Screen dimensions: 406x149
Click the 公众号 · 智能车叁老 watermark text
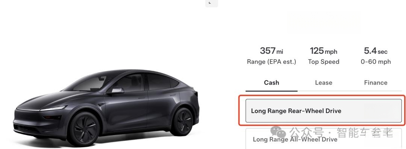(341, 133)
